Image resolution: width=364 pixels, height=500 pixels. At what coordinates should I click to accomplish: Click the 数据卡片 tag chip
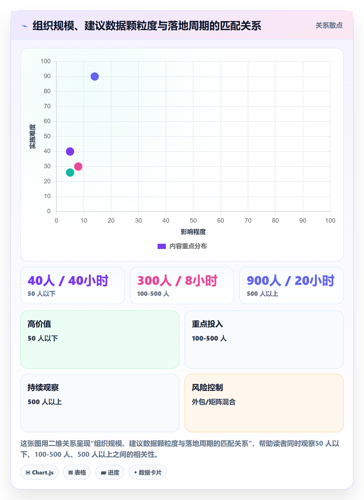point(148,472)
